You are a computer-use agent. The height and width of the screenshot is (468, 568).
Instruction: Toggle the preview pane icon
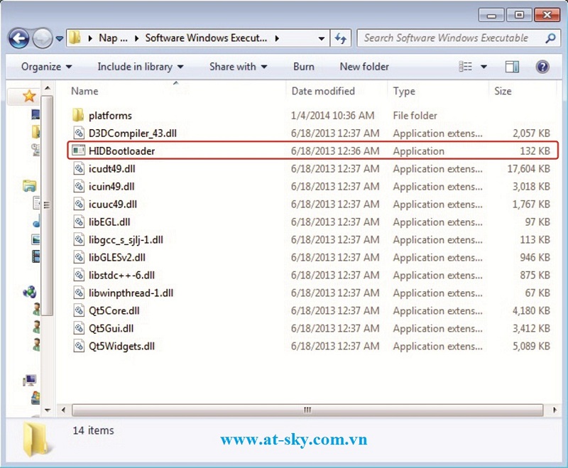(x=512, y=67)
